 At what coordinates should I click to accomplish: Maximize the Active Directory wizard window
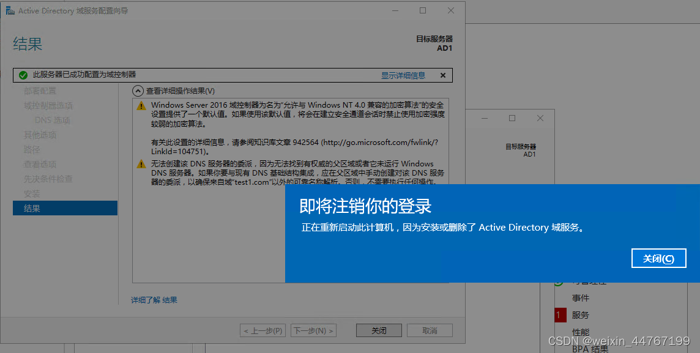pyautogui.click(x=423, y=10)
